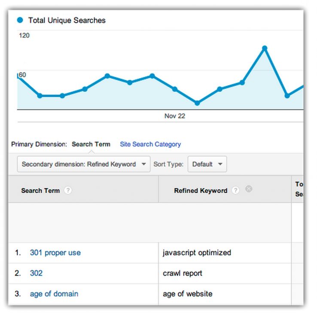Sort by the Search Term column header
The image size is (317, 314).
coord(40,191)
